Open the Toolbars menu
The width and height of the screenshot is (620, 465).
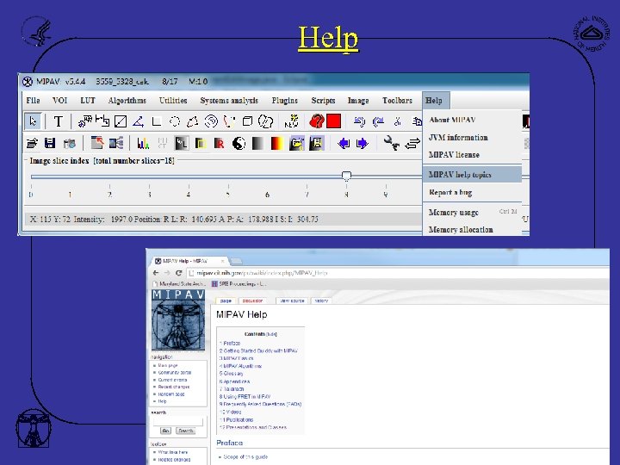[x=397, y=101]
